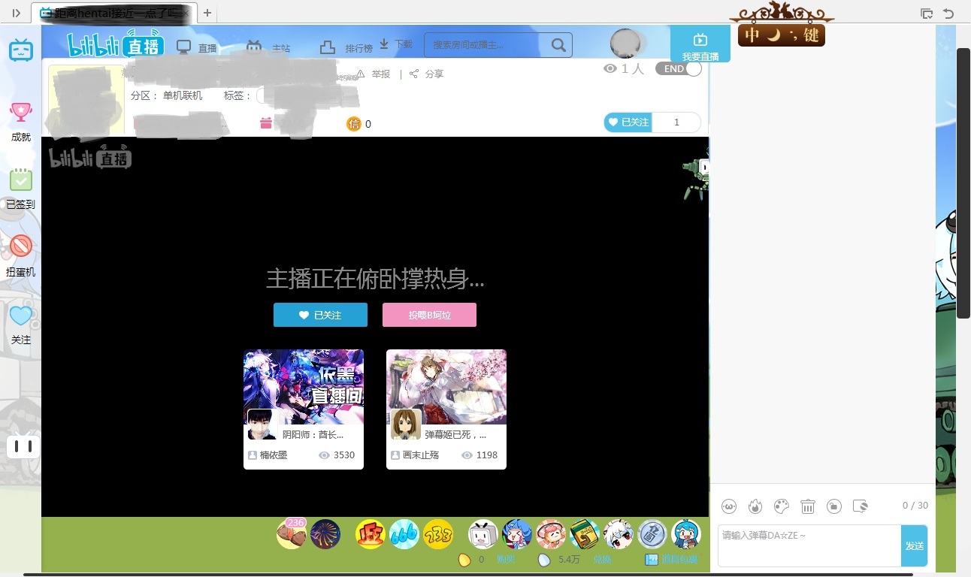The width and height of the screenshot is (971, 577).
Task: Click the 我要直播 start streaming button
Action: click(x=700, y=44)
